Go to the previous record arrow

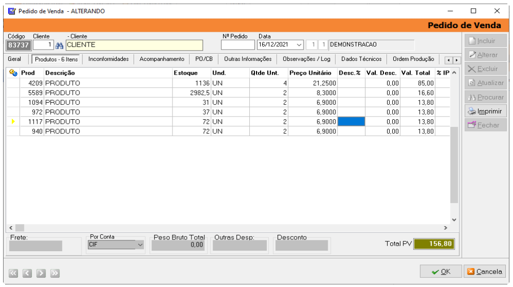[x=28, y=273]
